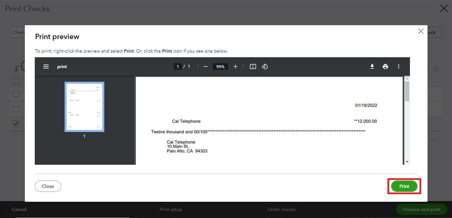The image size is (452, 218).
Task: Open the PDF viewer more actions menu
Action: click(x=399, y=66)
